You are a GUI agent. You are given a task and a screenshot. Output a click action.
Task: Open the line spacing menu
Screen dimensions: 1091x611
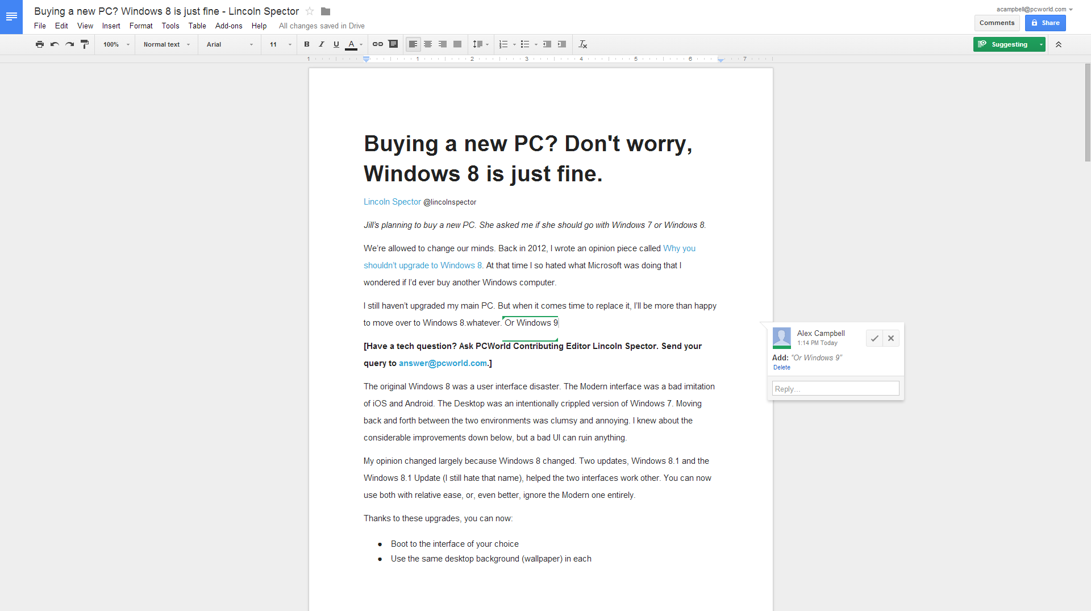[481, 44]
